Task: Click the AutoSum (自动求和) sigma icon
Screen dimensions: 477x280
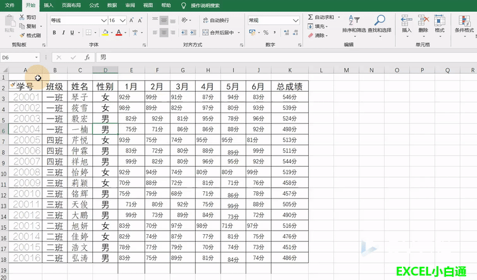Action: coord(310,17)
